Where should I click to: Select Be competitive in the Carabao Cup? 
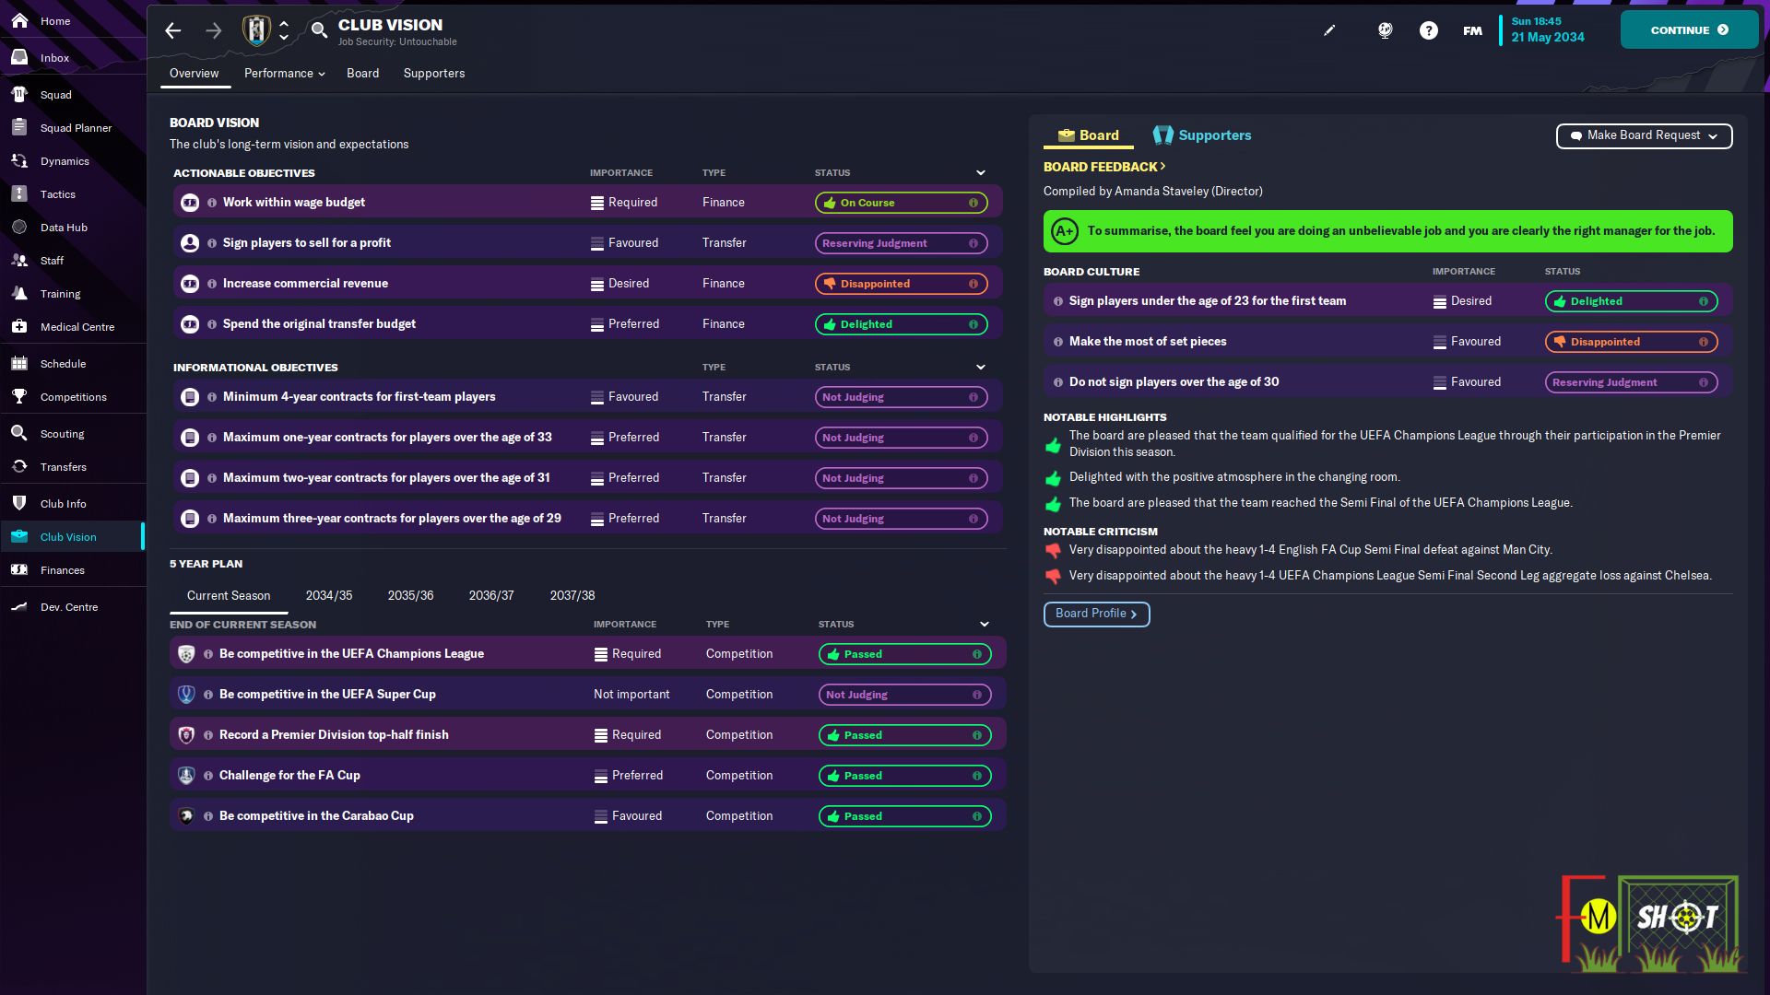(x=587, y=816)
